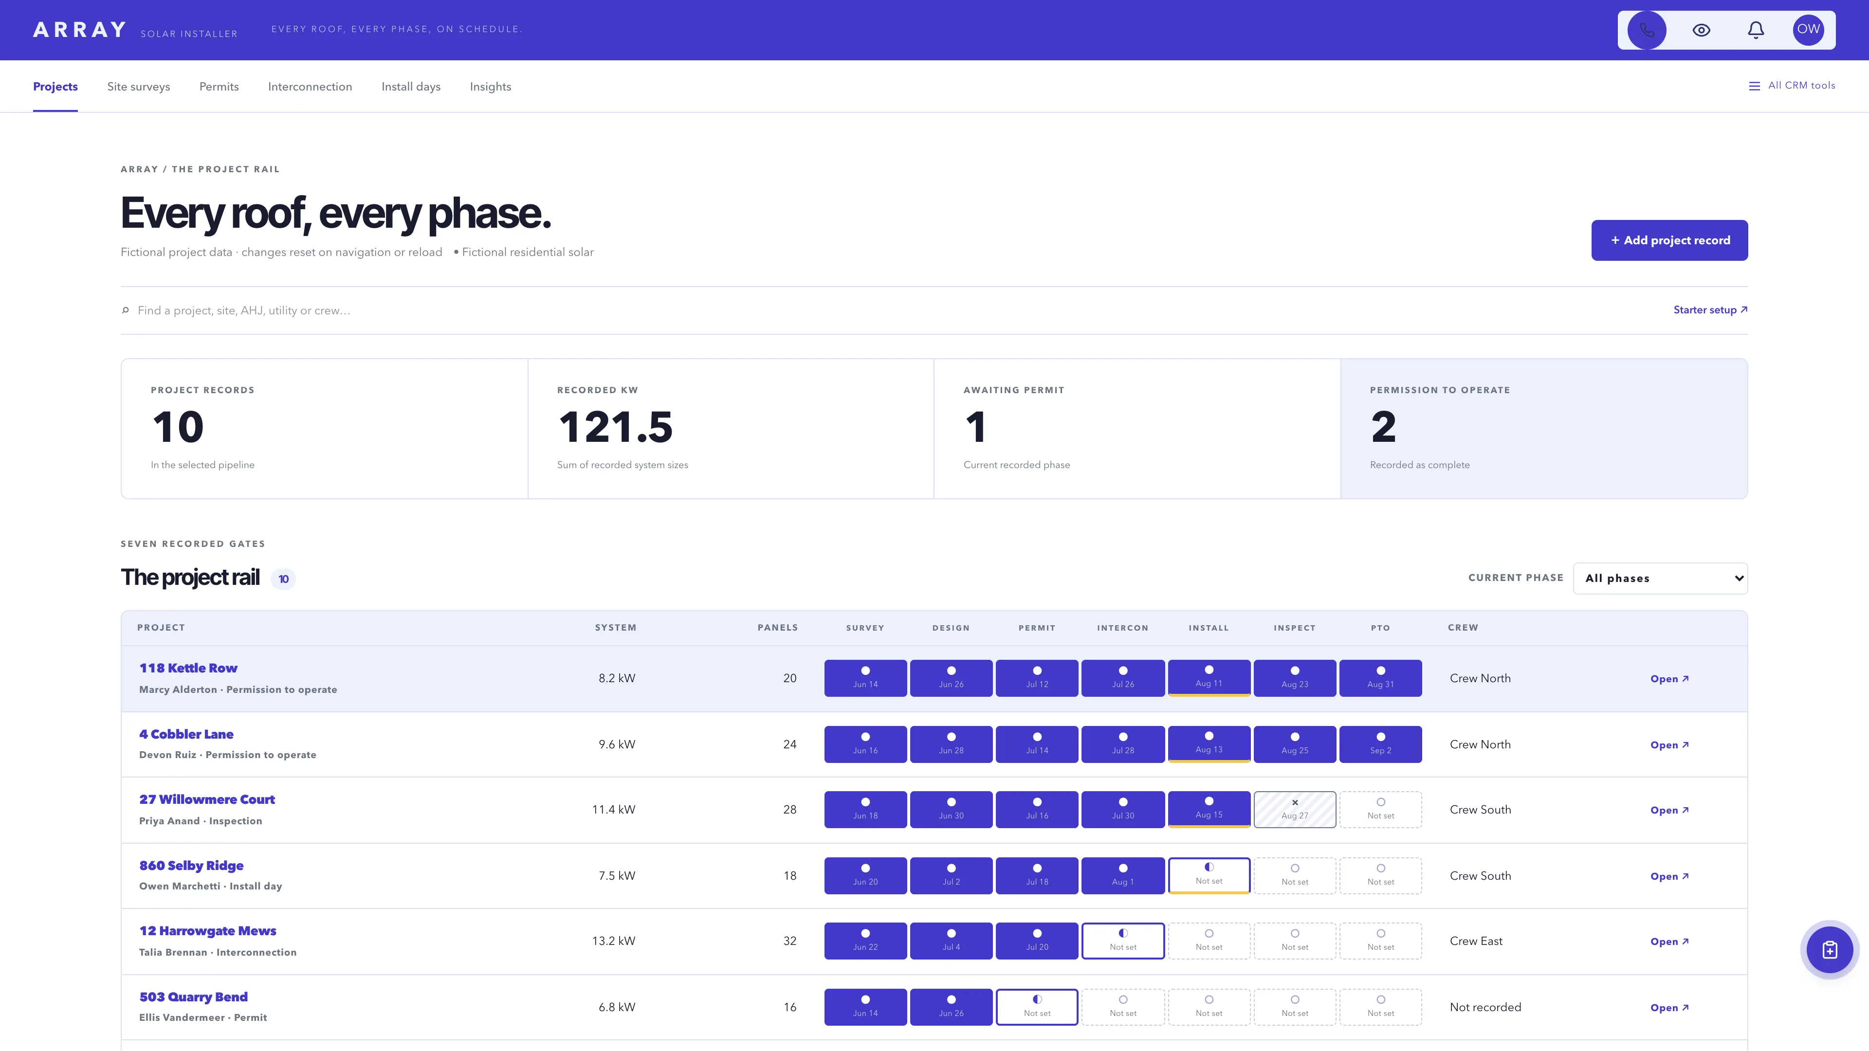The height and width of the screenshot is (1051, 1869).
Task: Select Aug 31 PTO gate for 118 Kettle Row
Action: click(x=1380, y=678)
